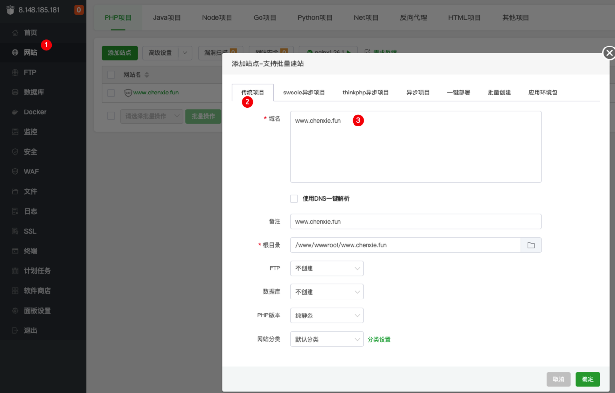Click into the 备注 remark input field
Image resolution: width=615 pixels, height=393 pixels.
tap(415, 221)
